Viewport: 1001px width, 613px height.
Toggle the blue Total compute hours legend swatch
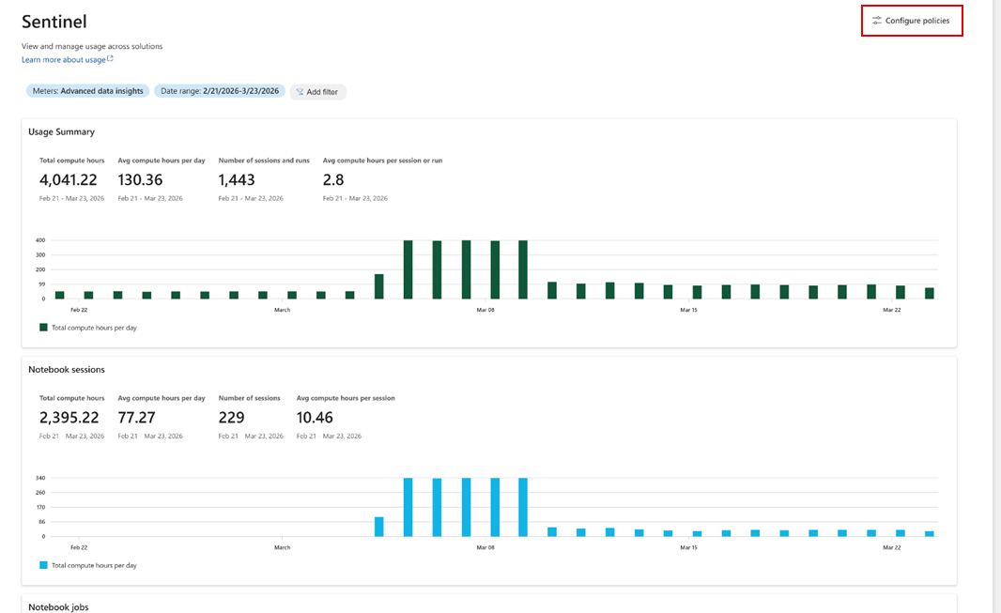tap(43, 565)
